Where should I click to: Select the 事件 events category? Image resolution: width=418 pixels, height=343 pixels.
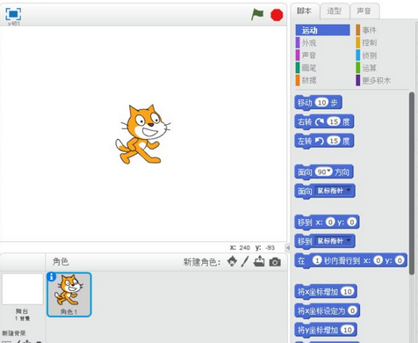tap(366, 30)
